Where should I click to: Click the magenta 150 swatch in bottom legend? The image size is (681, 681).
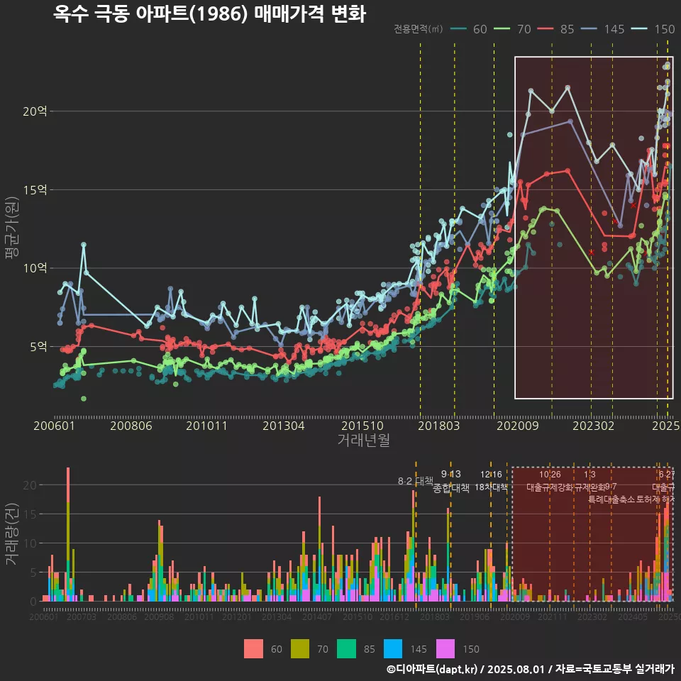tap(445, 649)
